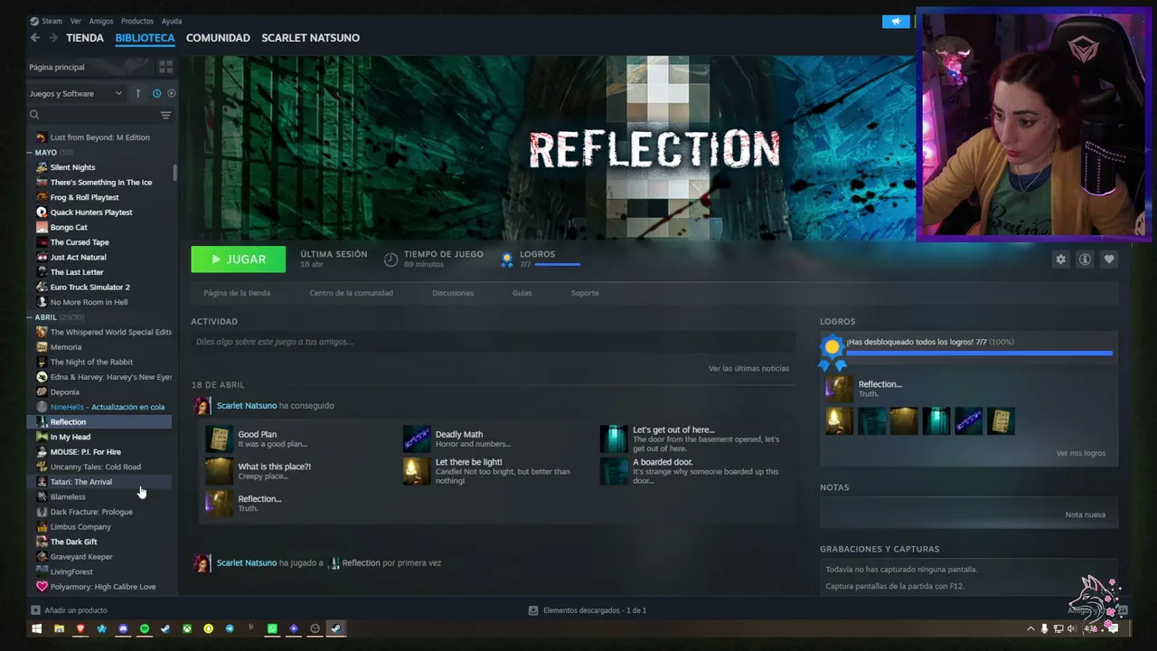Click the achievements progress bar in LOGROS panel
Screen dimensions: 1157x651
[x=979, y=354]
